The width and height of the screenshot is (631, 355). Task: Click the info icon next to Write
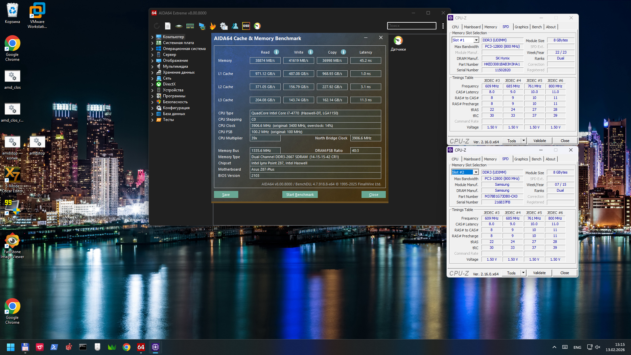(x=311, y=52)
